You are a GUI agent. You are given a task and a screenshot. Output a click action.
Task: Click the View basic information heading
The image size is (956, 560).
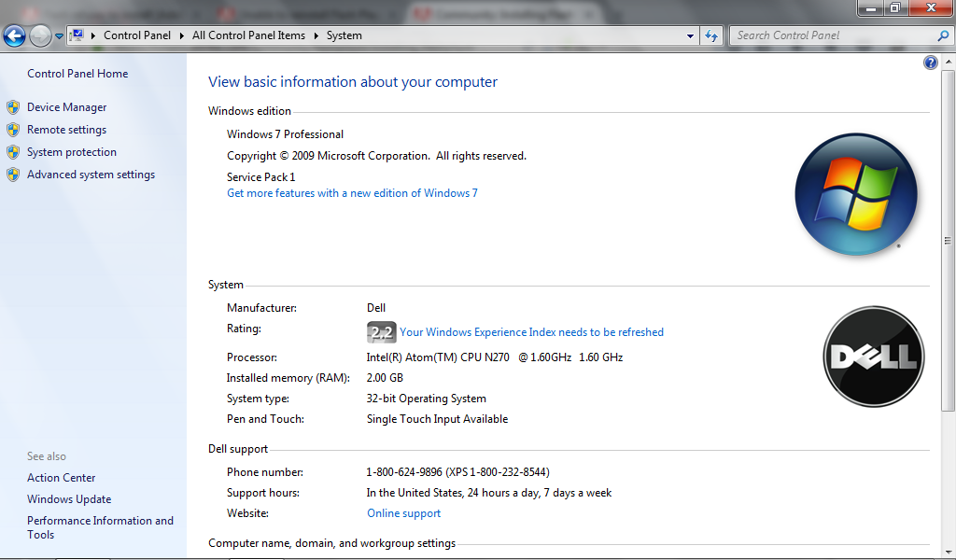click(352, 82)
